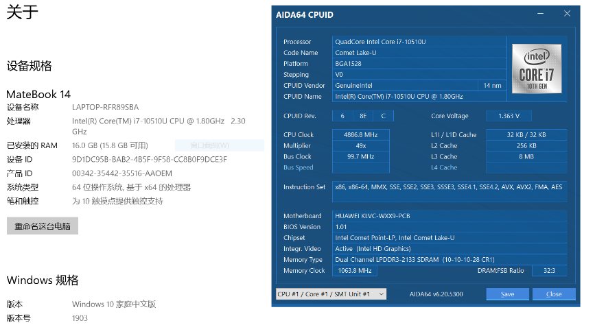Click the CPUID Rev. value 8E
595x325 pixels.
pos(363,116)
